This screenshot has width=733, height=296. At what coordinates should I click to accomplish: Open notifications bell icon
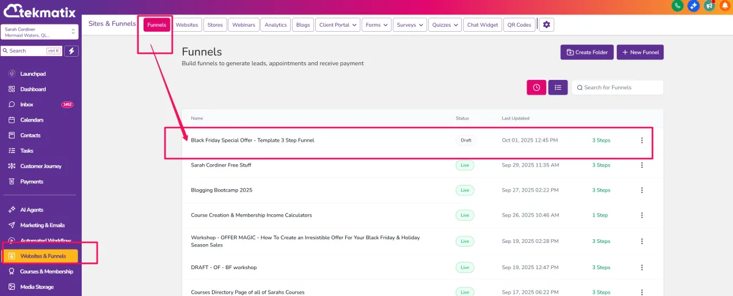coord(725,5)
